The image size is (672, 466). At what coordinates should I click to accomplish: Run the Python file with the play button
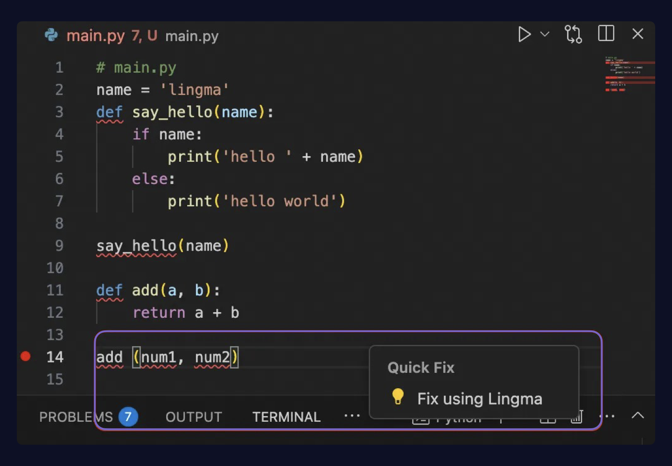pos(524,34)
